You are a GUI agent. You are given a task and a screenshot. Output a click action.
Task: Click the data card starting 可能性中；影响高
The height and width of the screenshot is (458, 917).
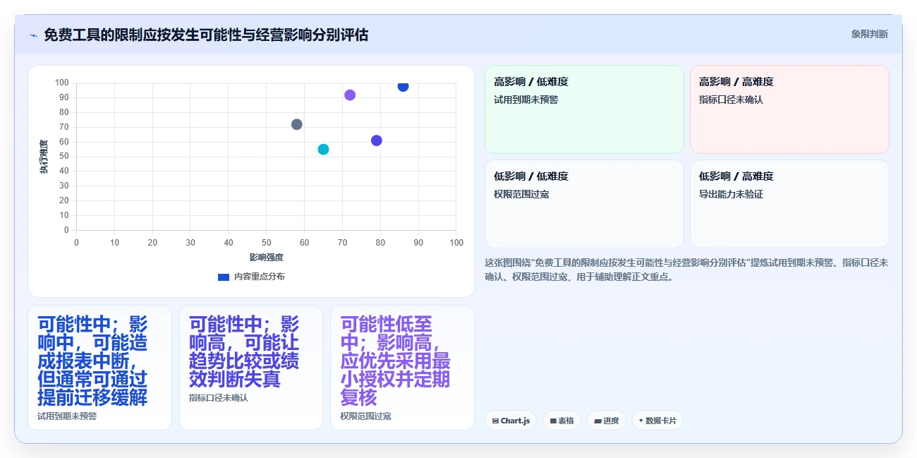pos(251,367)
